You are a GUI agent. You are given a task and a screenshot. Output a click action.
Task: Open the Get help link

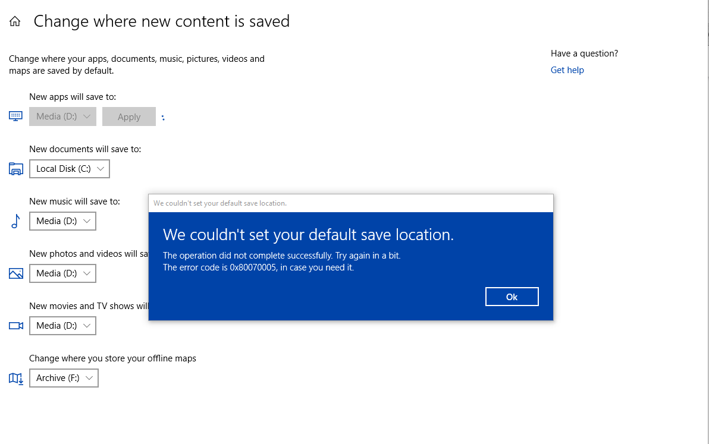click(567, 70)
